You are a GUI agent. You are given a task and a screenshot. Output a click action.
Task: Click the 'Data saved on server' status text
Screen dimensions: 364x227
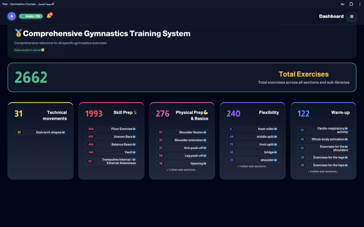27,50
